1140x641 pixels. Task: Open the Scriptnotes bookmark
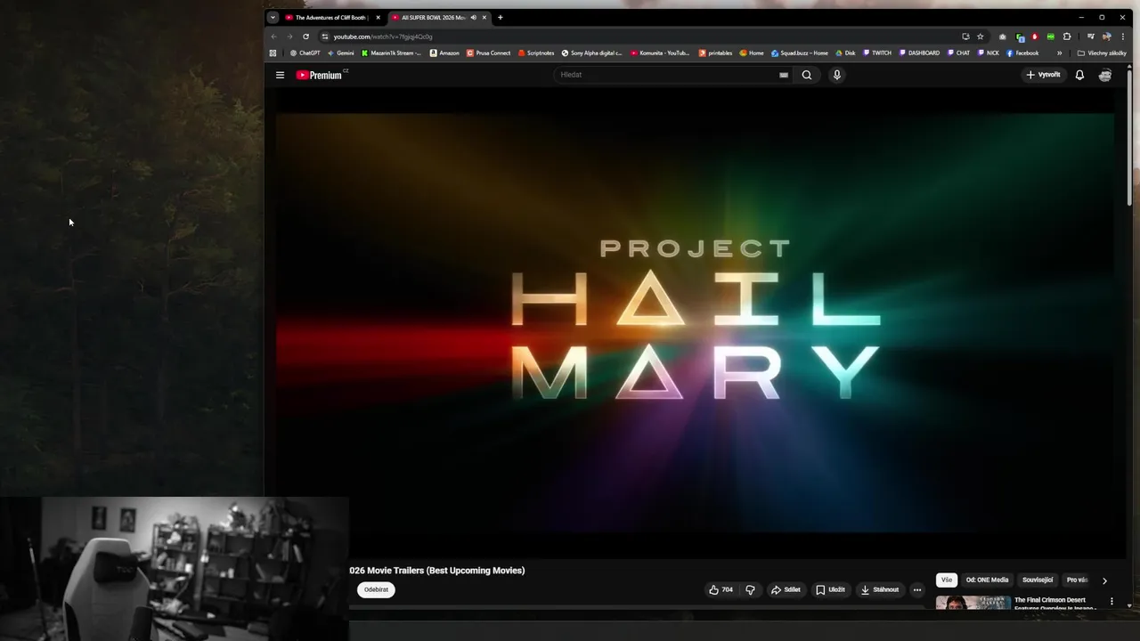536,53
